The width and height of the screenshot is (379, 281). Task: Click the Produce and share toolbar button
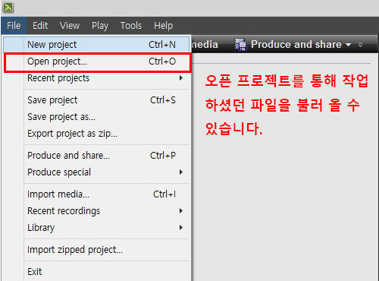[x=293, y=45]
